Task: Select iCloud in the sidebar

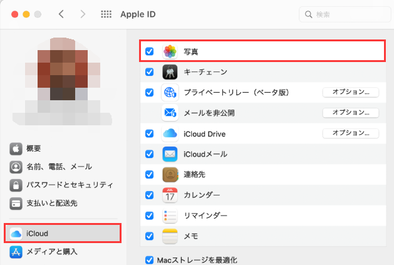Action: 63,233
